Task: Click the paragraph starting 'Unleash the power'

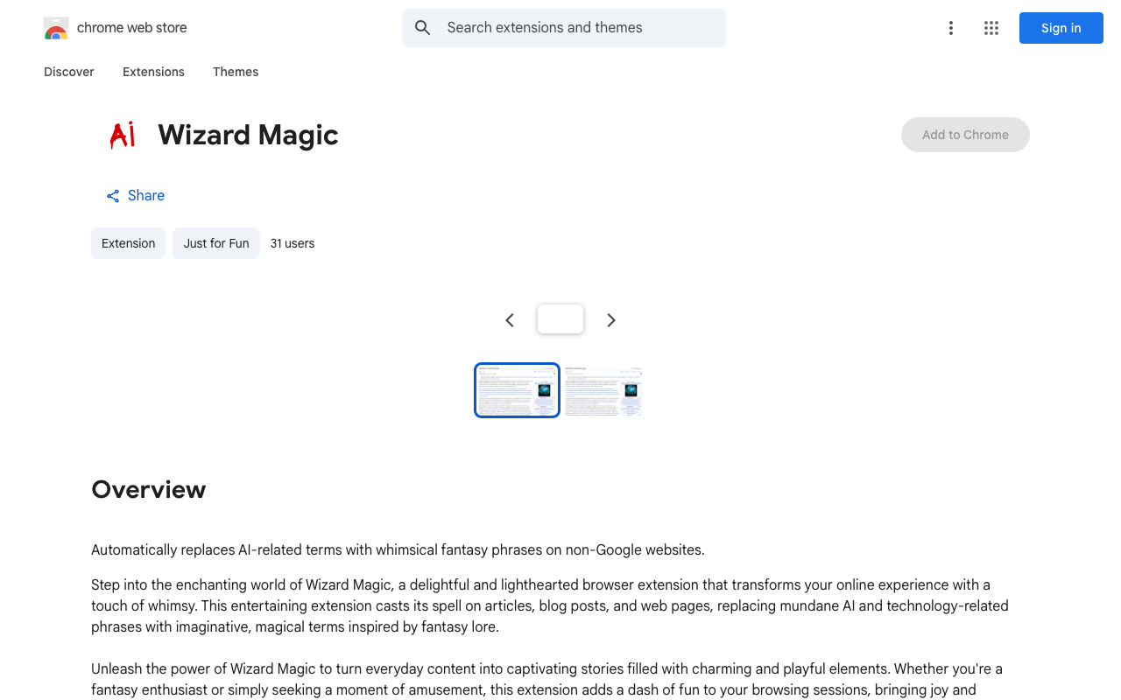Action: click(x=546, y=679)
